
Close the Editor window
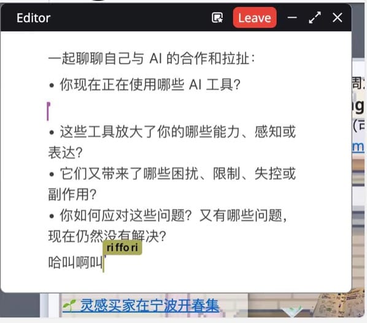[x=338, y=18]
